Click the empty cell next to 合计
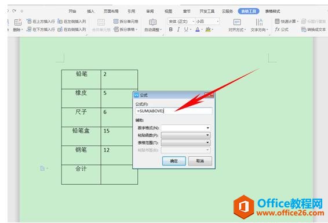The image size is (328, 223). point(119,175)
